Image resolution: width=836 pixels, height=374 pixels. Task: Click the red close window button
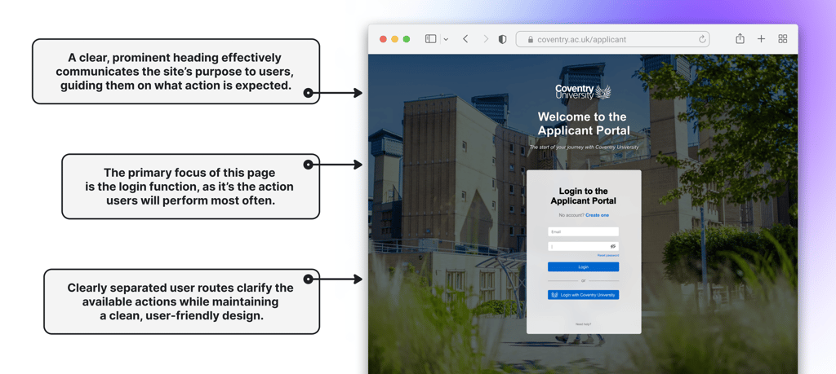(x=383, y=39)
